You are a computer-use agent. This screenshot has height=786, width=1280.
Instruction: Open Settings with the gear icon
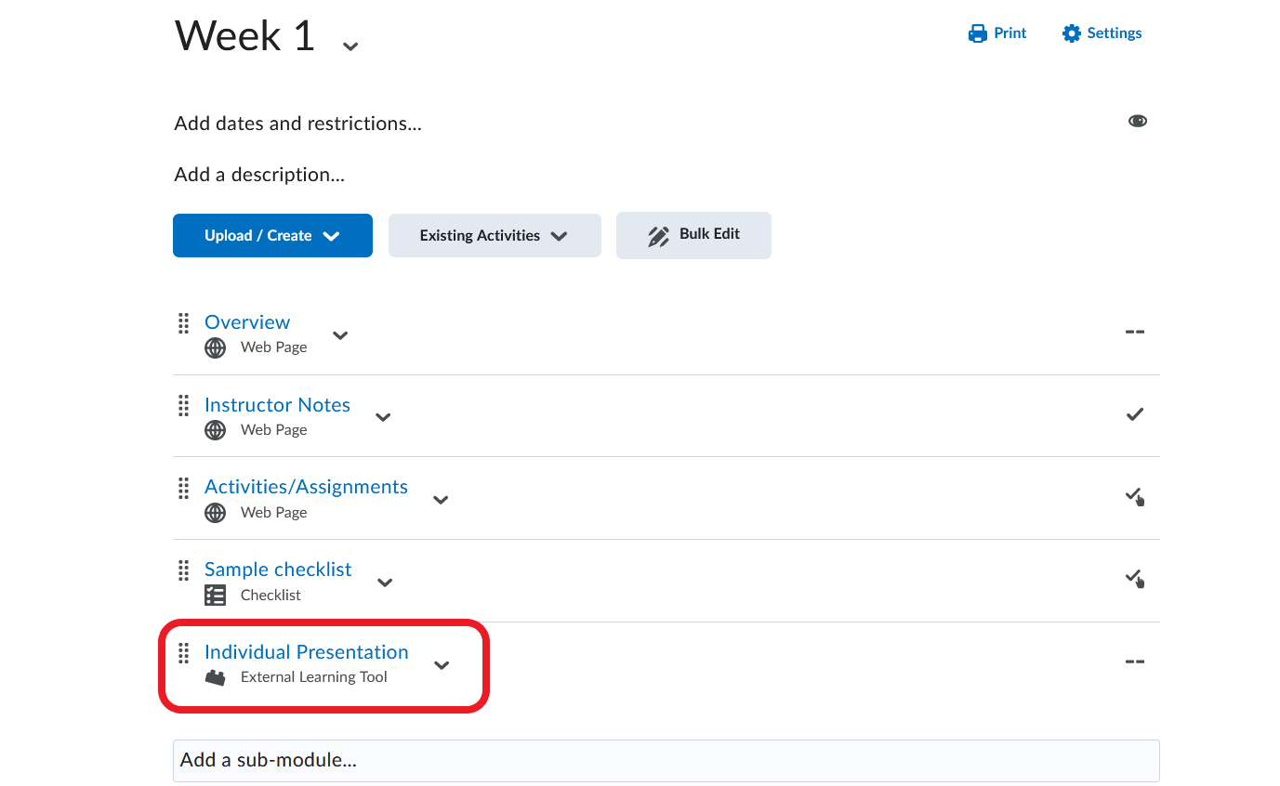pos(1102,33)
